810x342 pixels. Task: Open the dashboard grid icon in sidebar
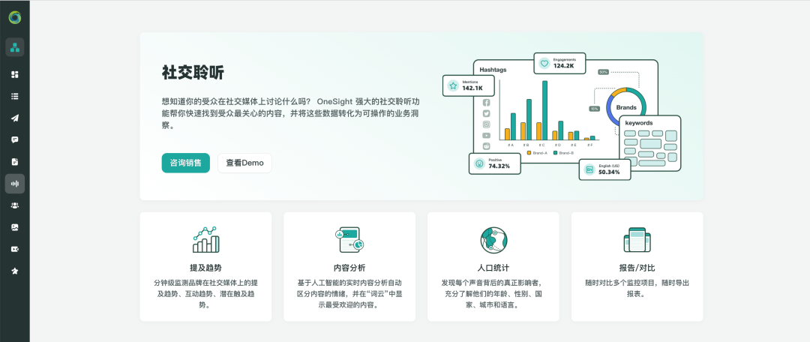[x=15, y=75]
